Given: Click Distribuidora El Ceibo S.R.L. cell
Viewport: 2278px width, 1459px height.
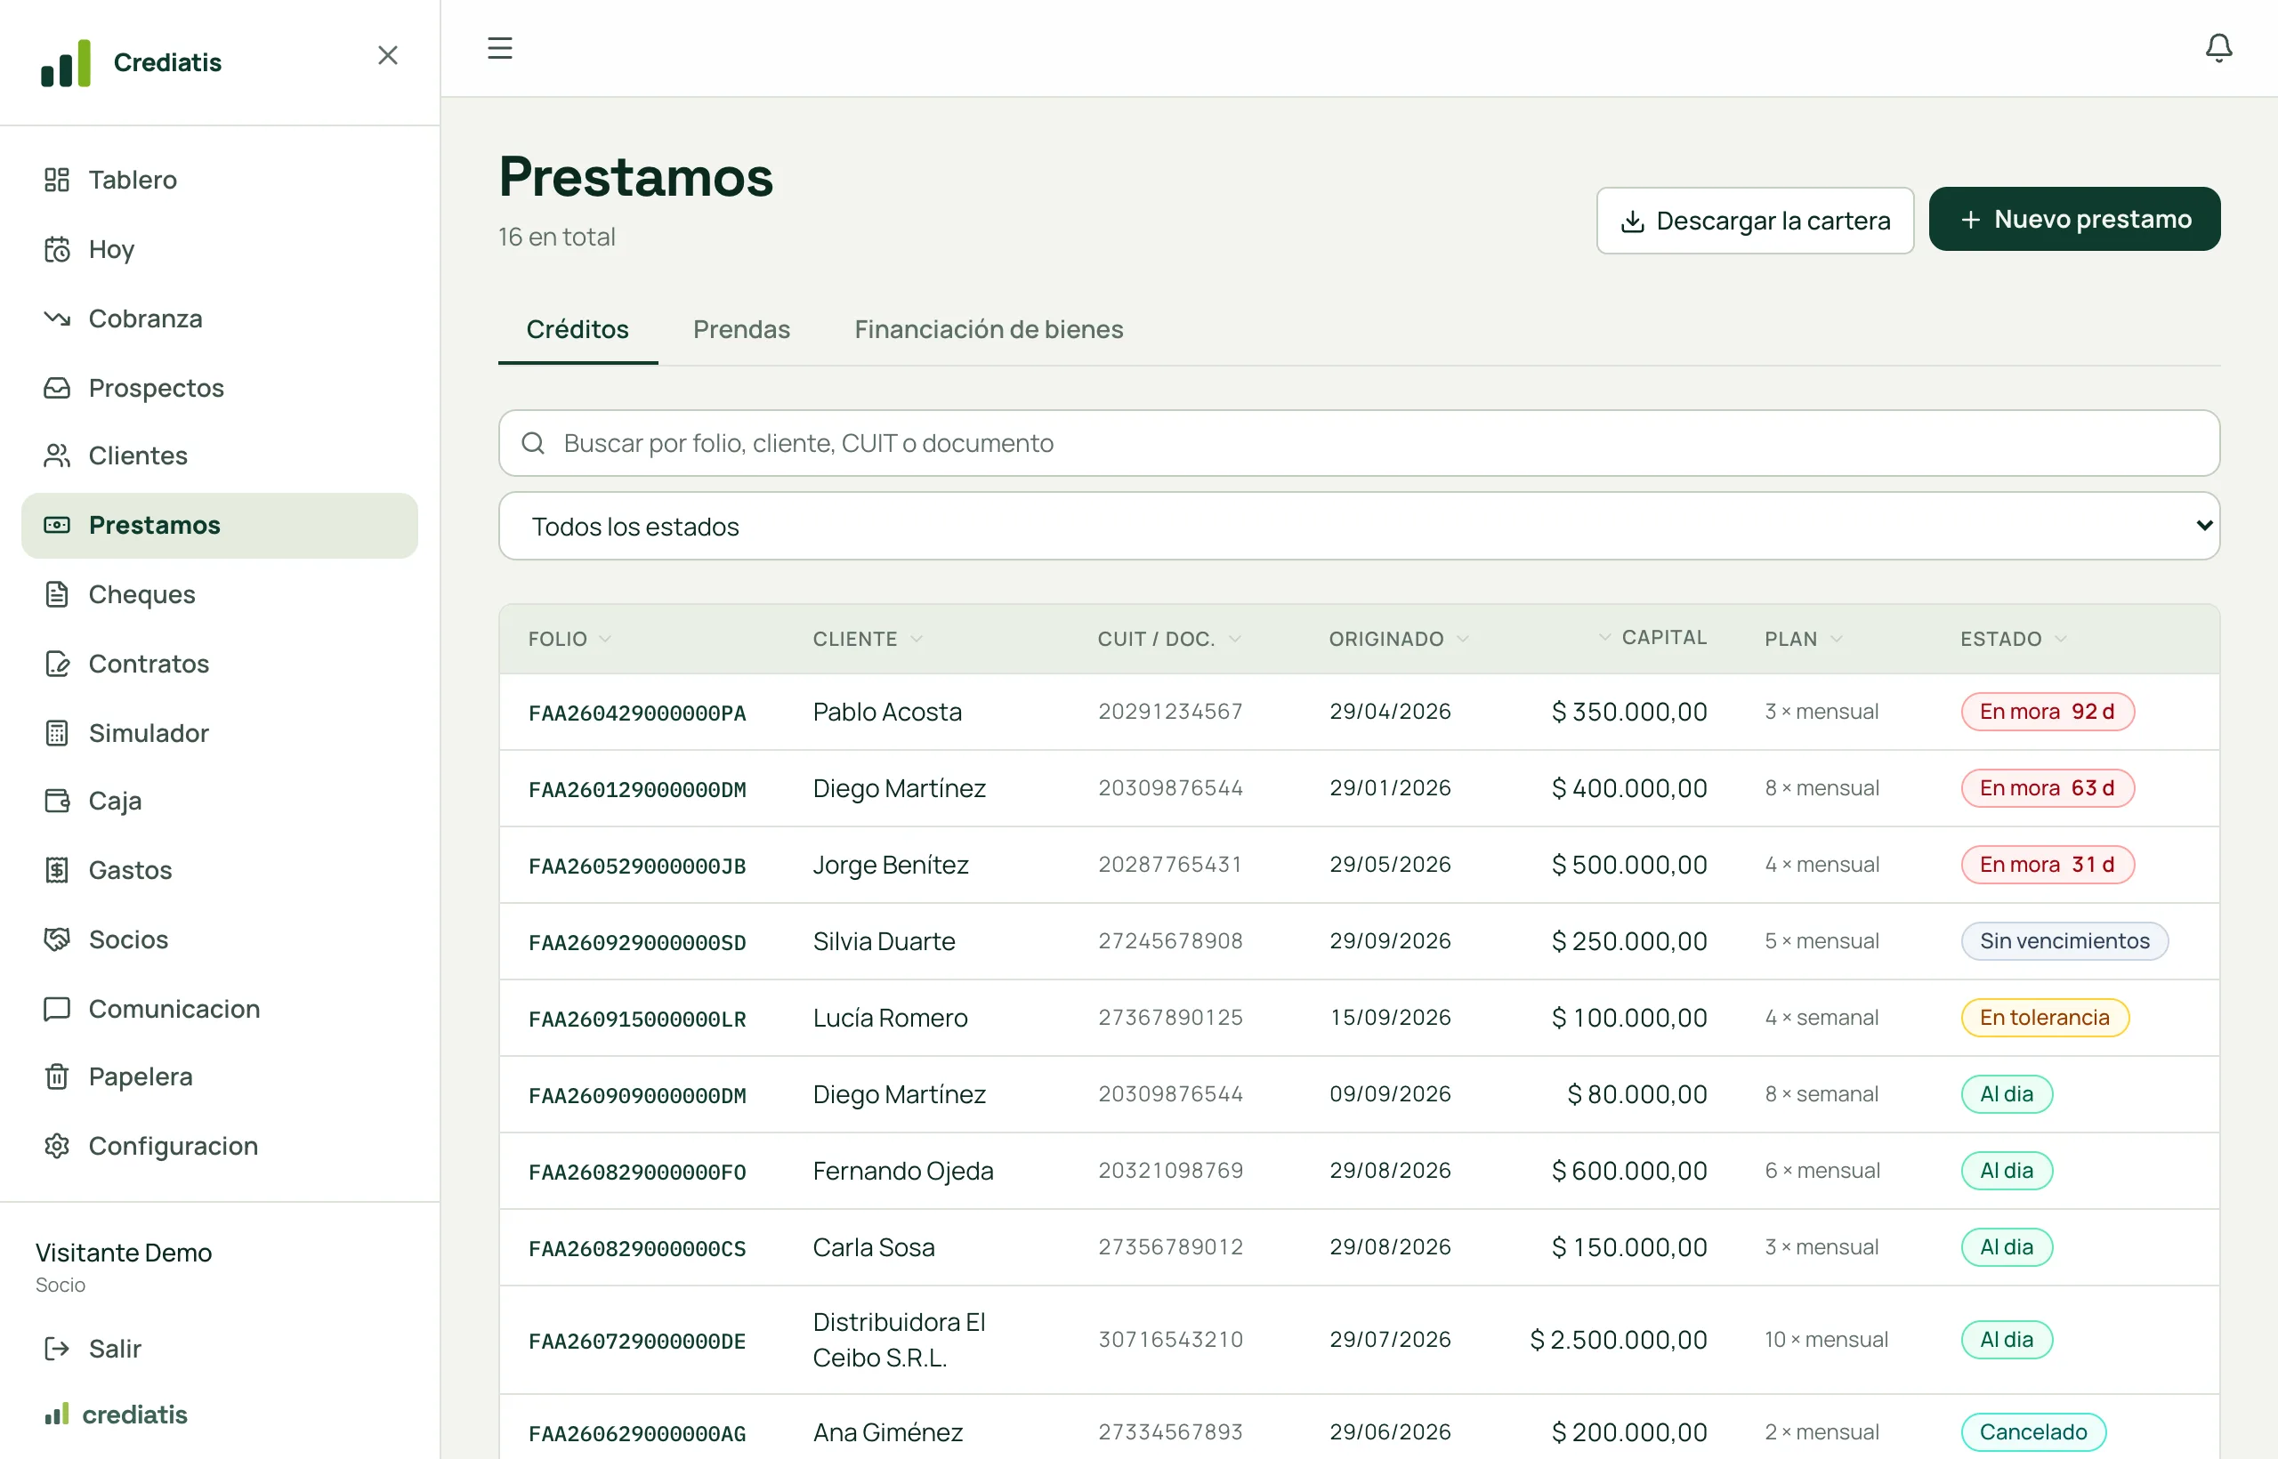Looking at the screenshot, I should coord(900,1340).
